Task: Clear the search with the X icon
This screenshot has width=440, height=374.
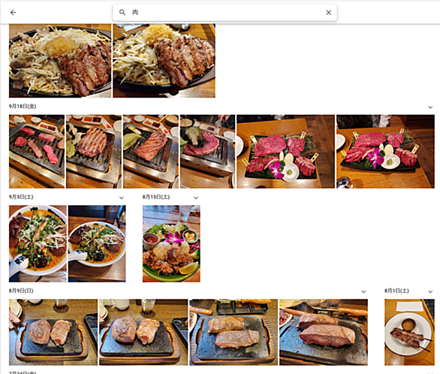Action: point(328,12)
